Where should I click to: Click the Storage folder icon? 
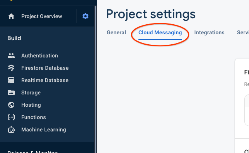pos(11,92)
